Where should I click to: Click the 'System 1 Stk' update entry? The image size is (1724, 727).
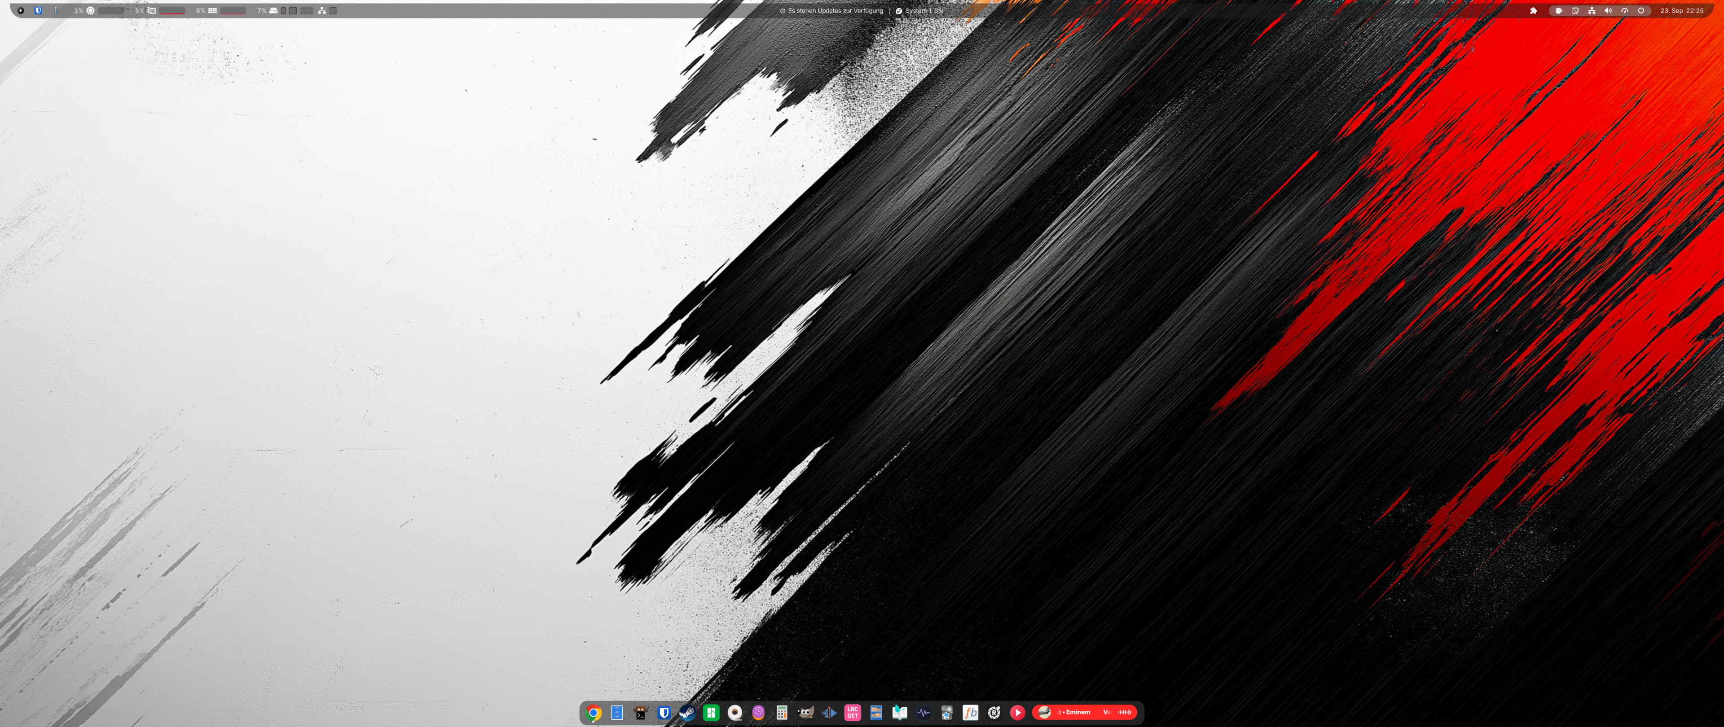coord(919,11)
